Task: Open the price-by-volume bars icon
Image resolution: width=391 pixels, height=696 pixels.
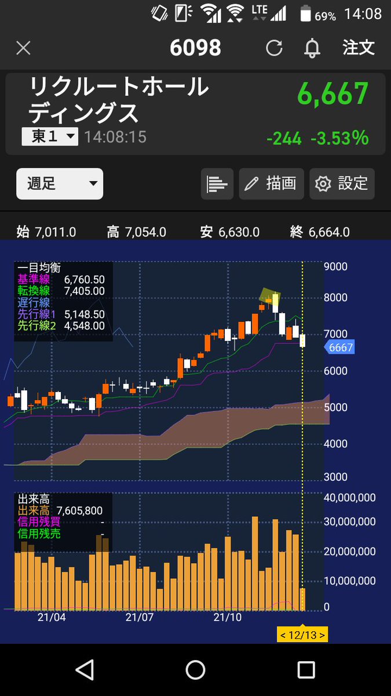Action: click(x=217, y=184)
